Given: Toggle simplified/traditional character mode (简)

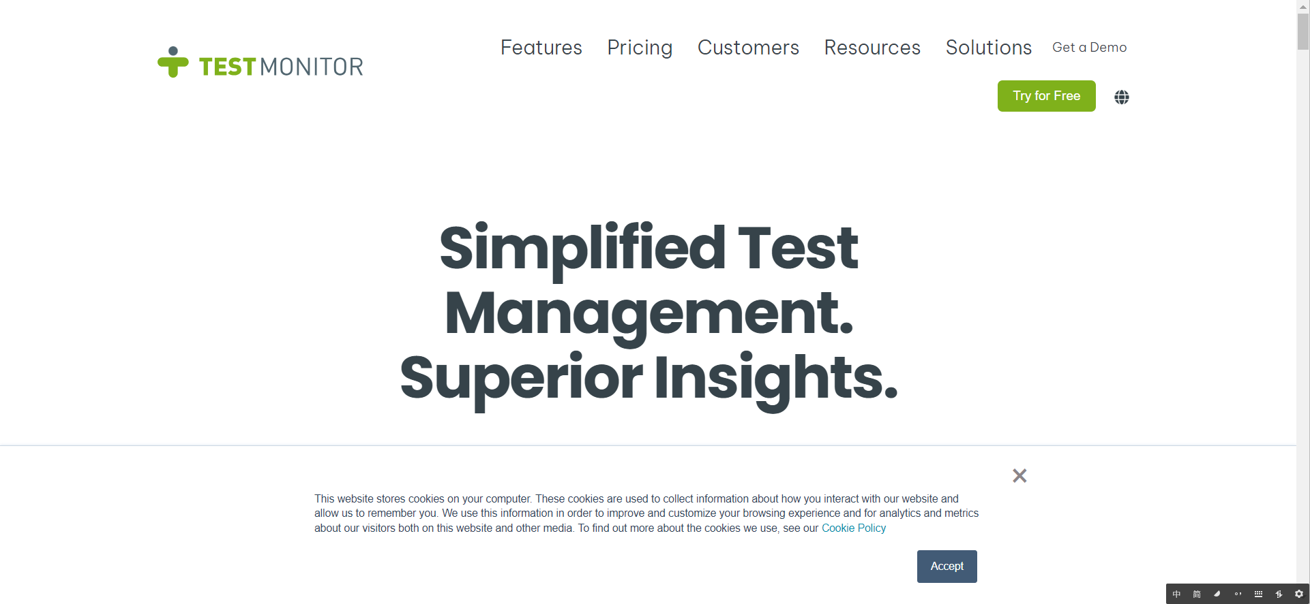Looking at the screenshot, I should [1197, 594].
